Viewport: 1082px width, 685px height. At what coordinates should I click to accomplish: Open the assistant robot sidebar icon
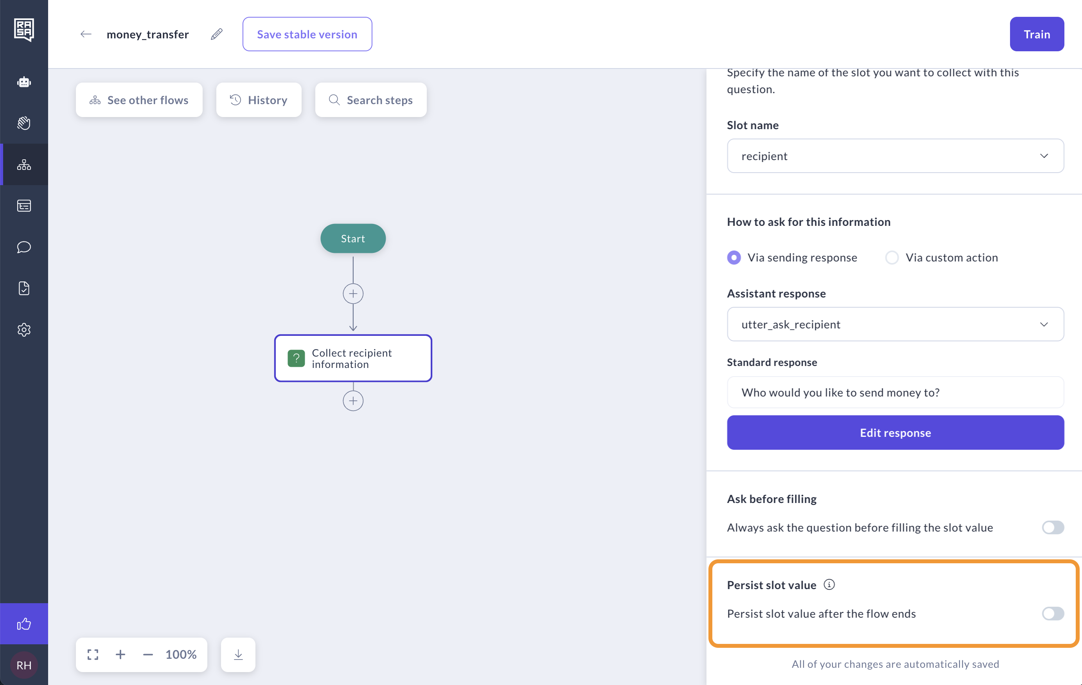(24, 82)
